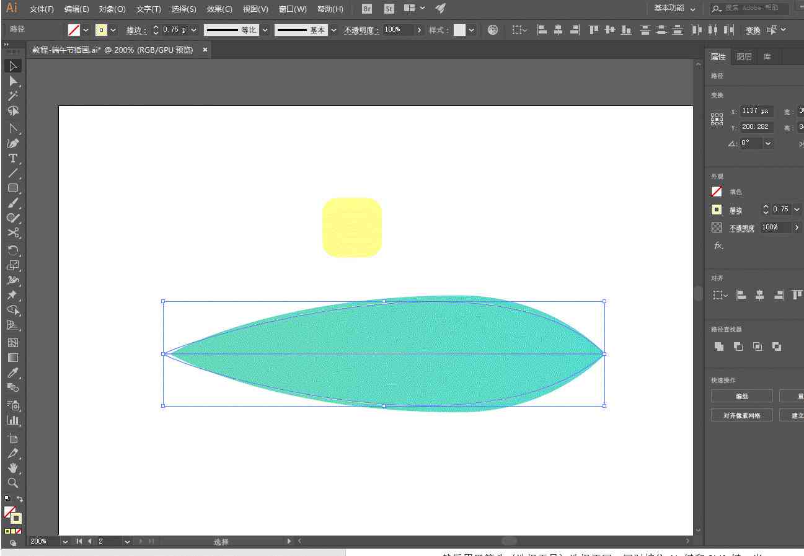804x556 pixels.
Task: Click horizontal align left in control bar
Action: point(542,30)
